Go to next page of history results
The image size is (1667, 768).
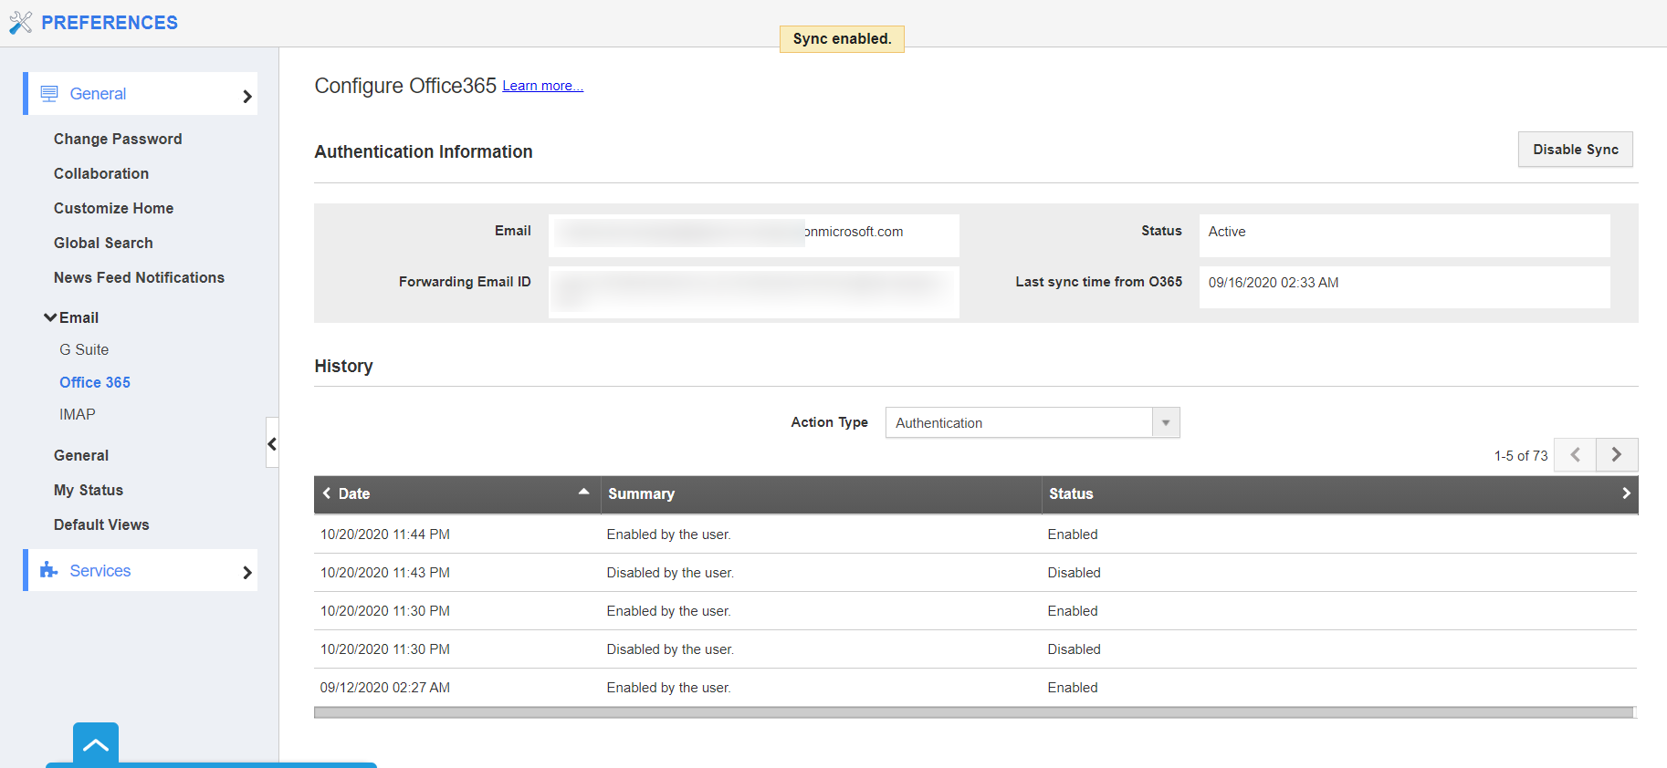1617,454
